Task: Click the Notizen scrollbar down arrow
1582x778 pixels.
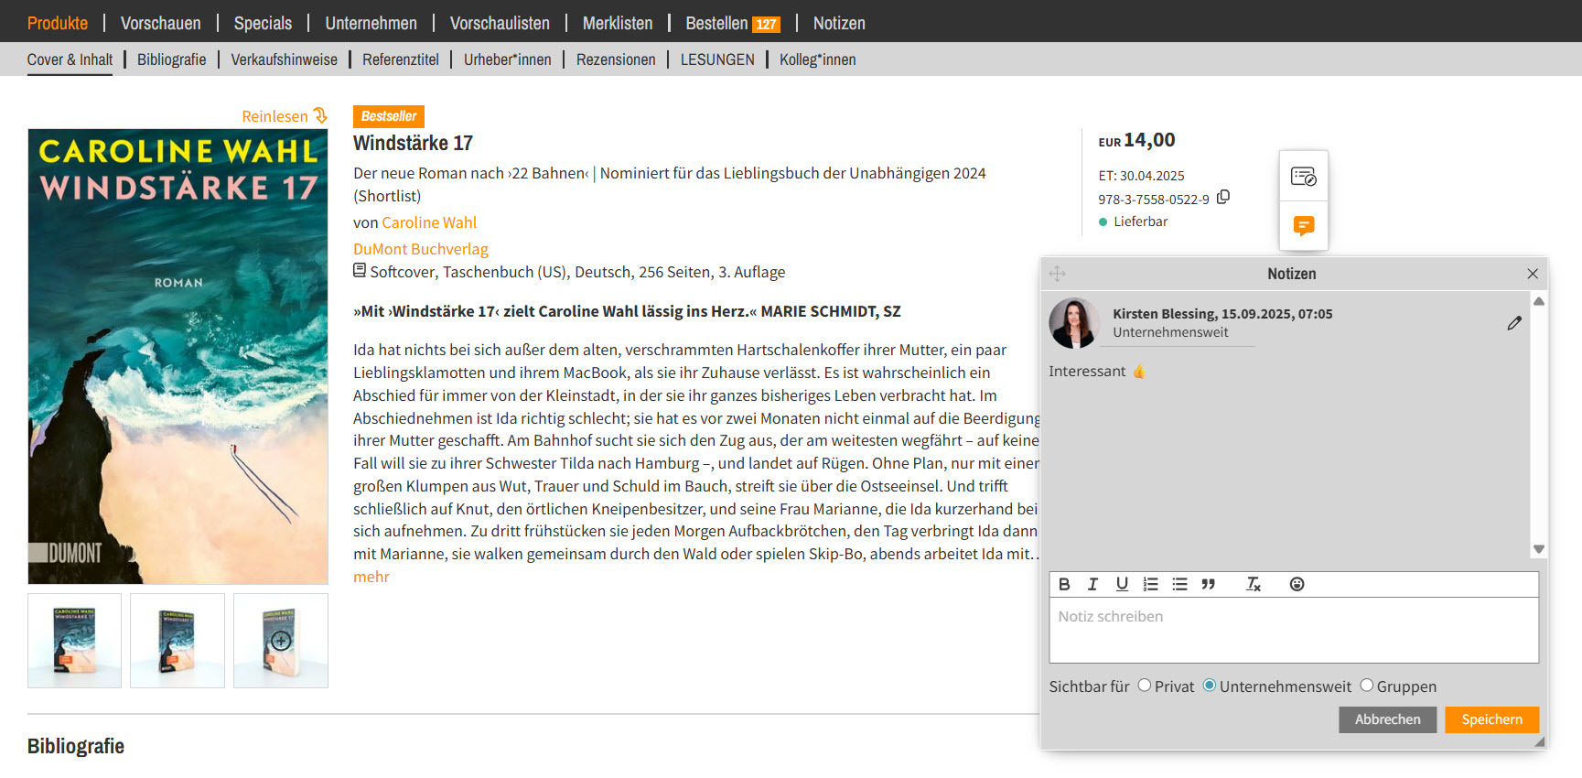Action: [1539, 549]
